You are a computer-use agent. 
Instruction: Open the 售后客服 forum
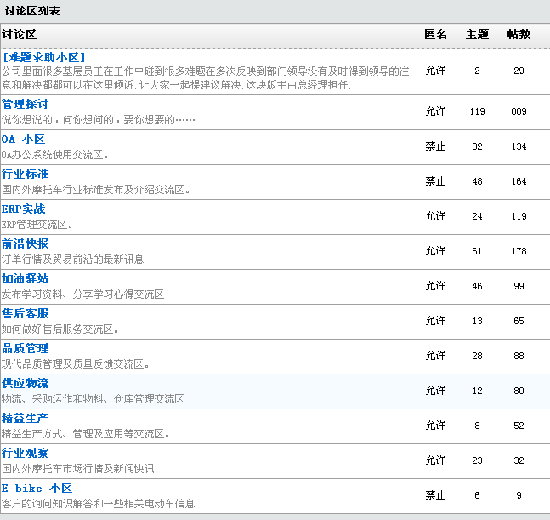(25, 313)
